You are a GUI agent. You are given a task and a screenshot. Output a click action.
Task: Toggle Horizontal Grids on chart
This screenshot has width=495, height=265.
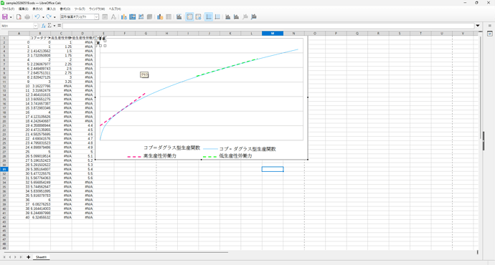coord(209,17)
